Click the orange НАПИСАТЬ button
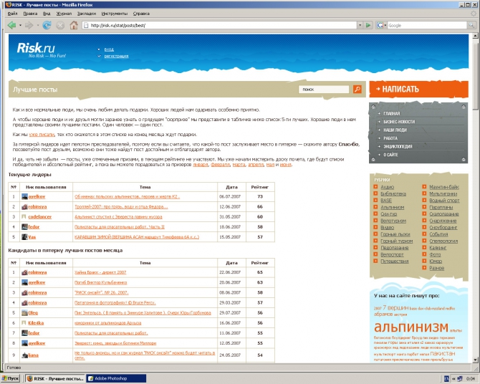The width and height of the screenshot is (480, 384). click(418, 89)
